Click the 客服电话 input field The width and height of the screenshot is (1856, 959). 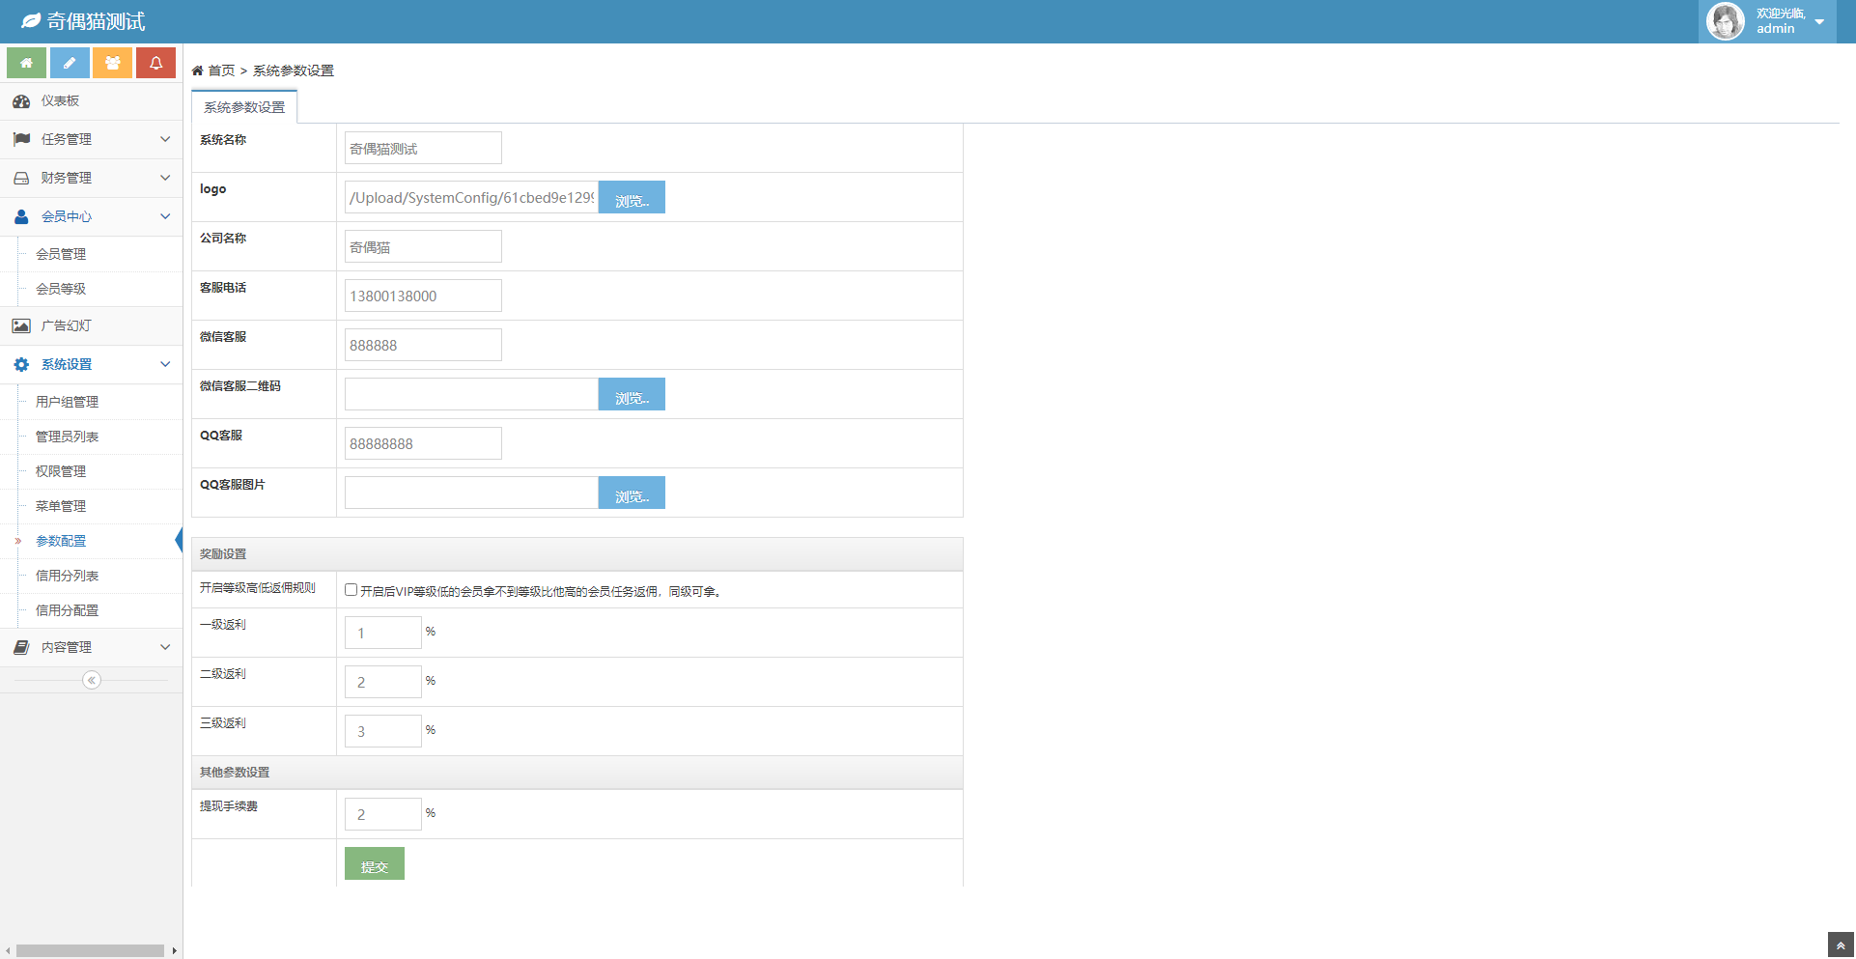[x=423, y=296]
